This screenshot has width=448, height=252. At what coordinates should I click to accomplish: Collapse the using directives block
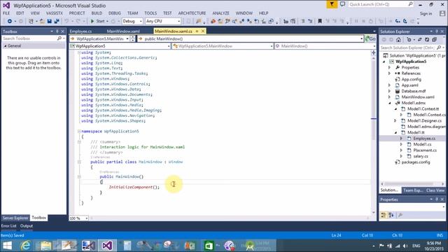pyautogui.click(x=79, y=52)
